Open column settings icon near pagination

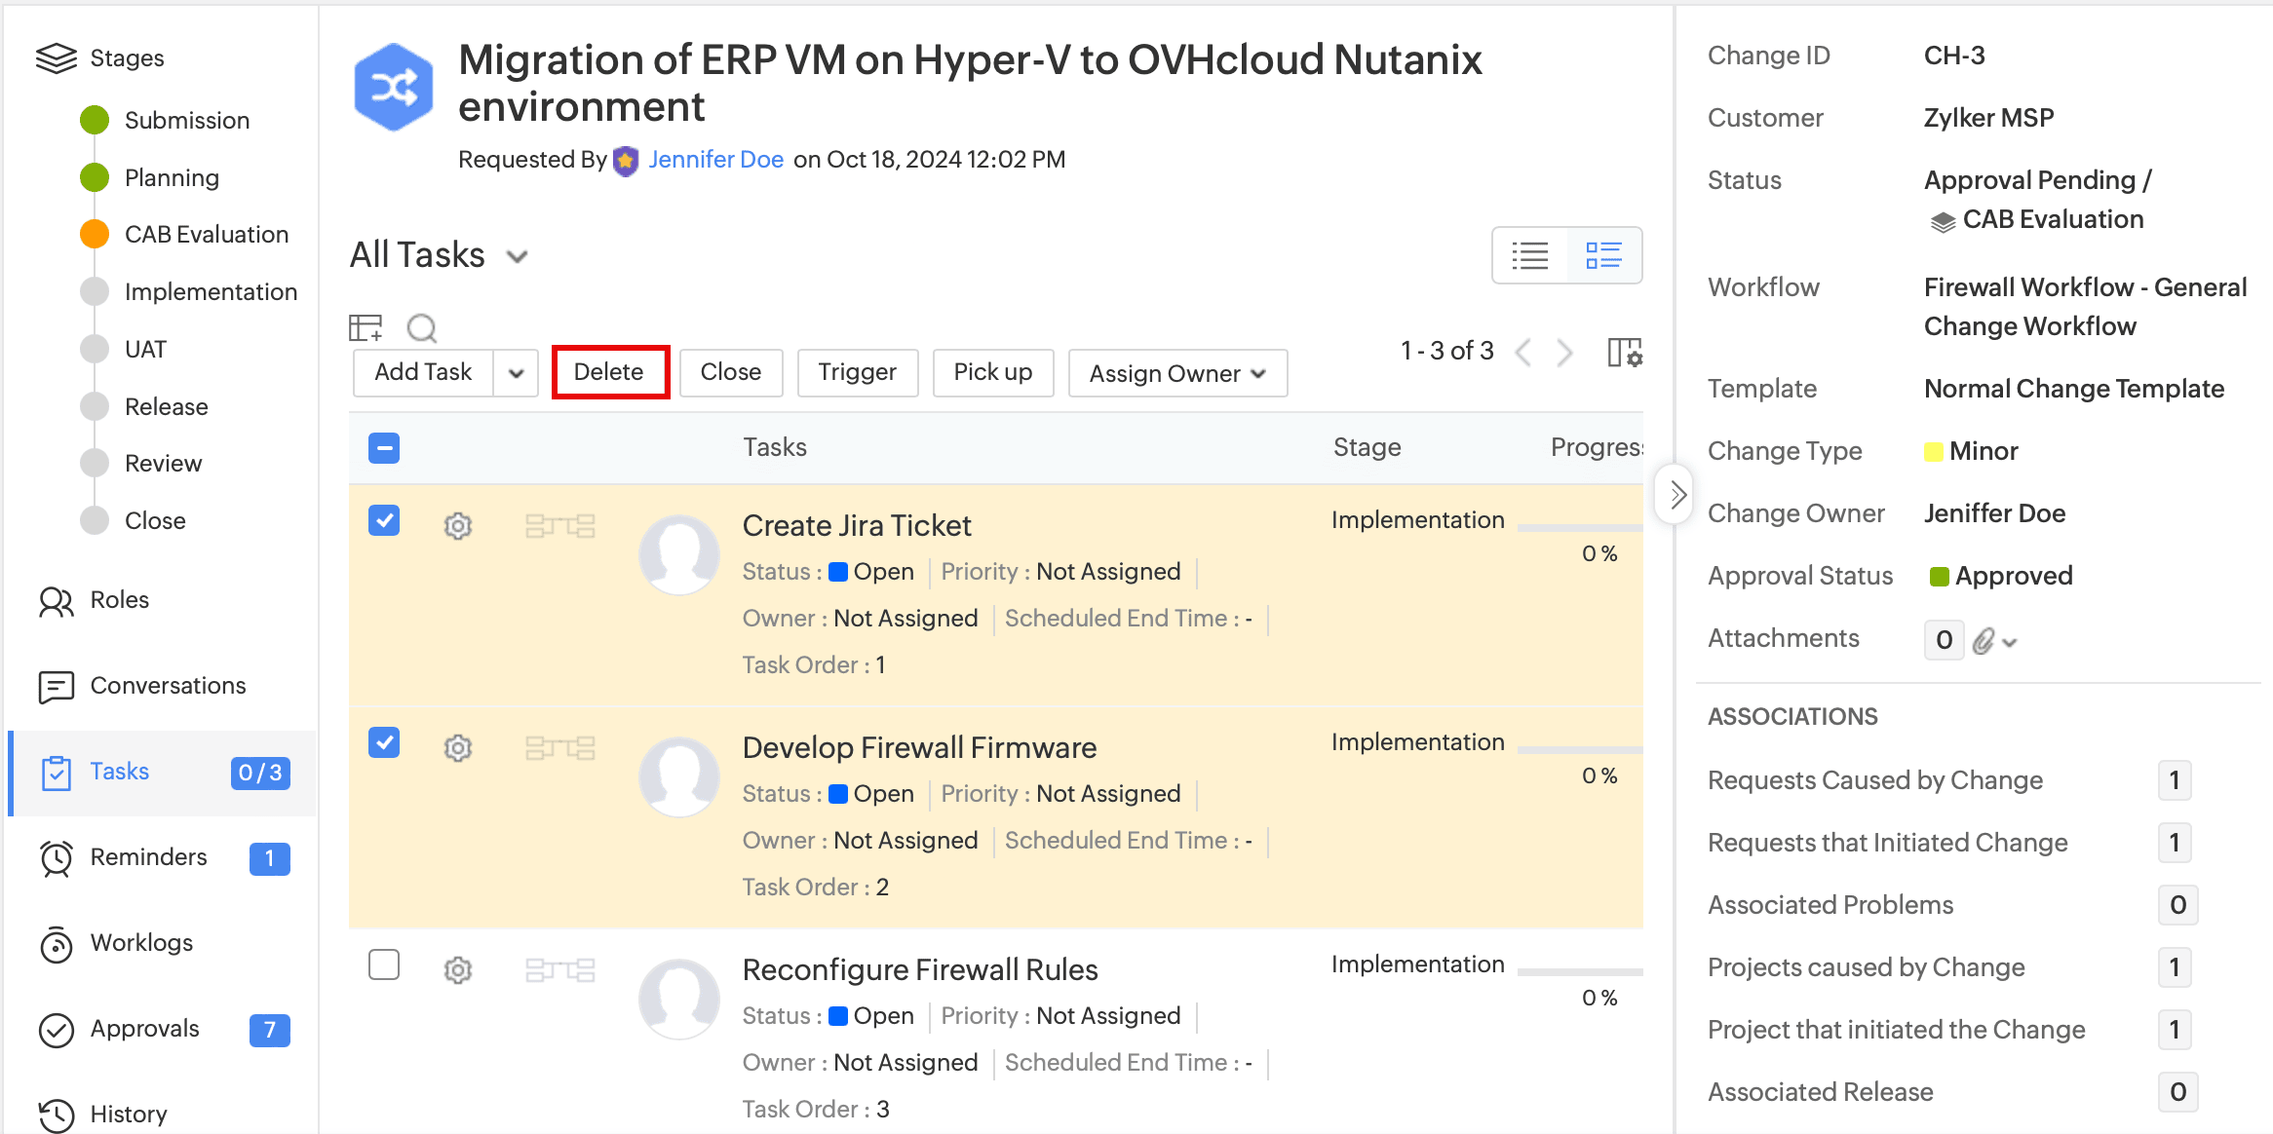pyautogui.click(x=1624, y=353)
